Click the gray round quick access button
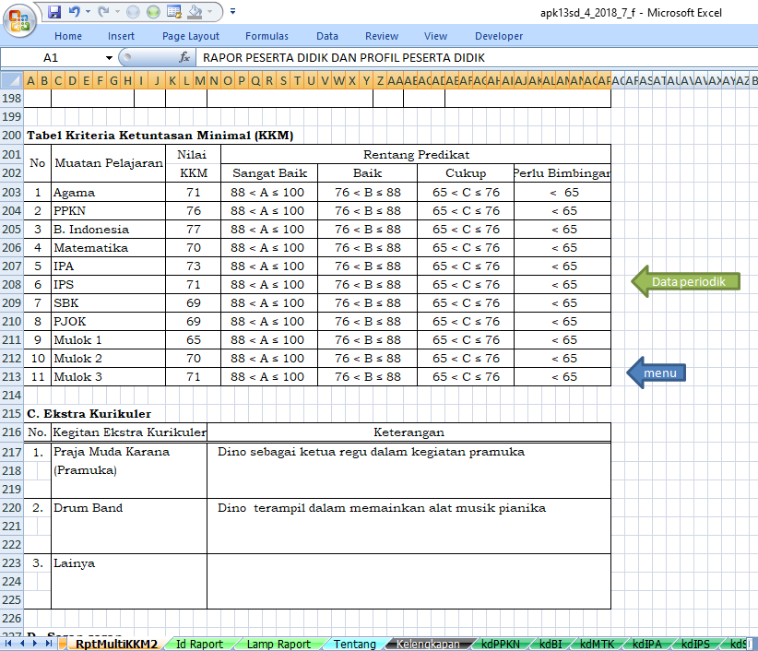This screenshot has width=758, height=651. pyautogui.click(x=133, y=12)
